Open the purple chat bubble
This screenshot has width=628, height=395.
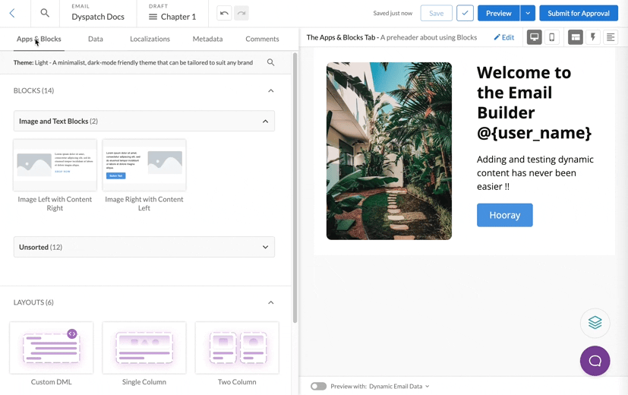click(x=595, y=361)
